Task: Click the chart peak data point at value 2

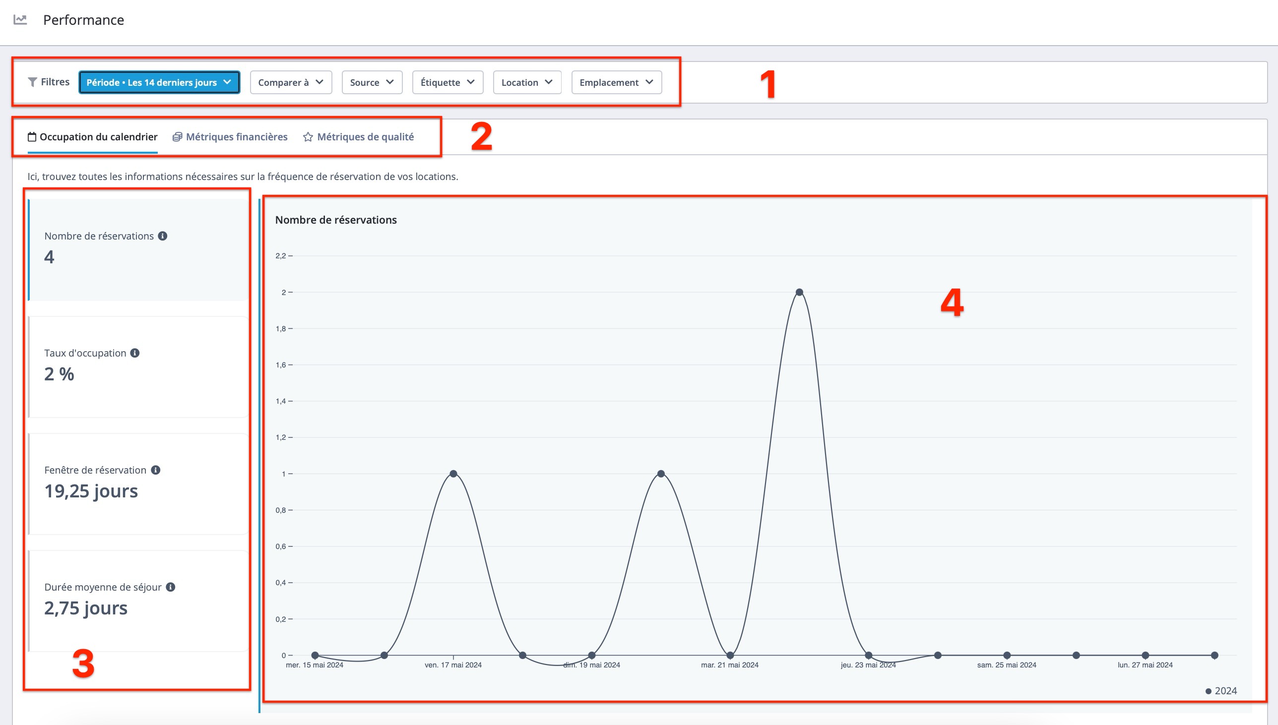Action: point(799,292)
